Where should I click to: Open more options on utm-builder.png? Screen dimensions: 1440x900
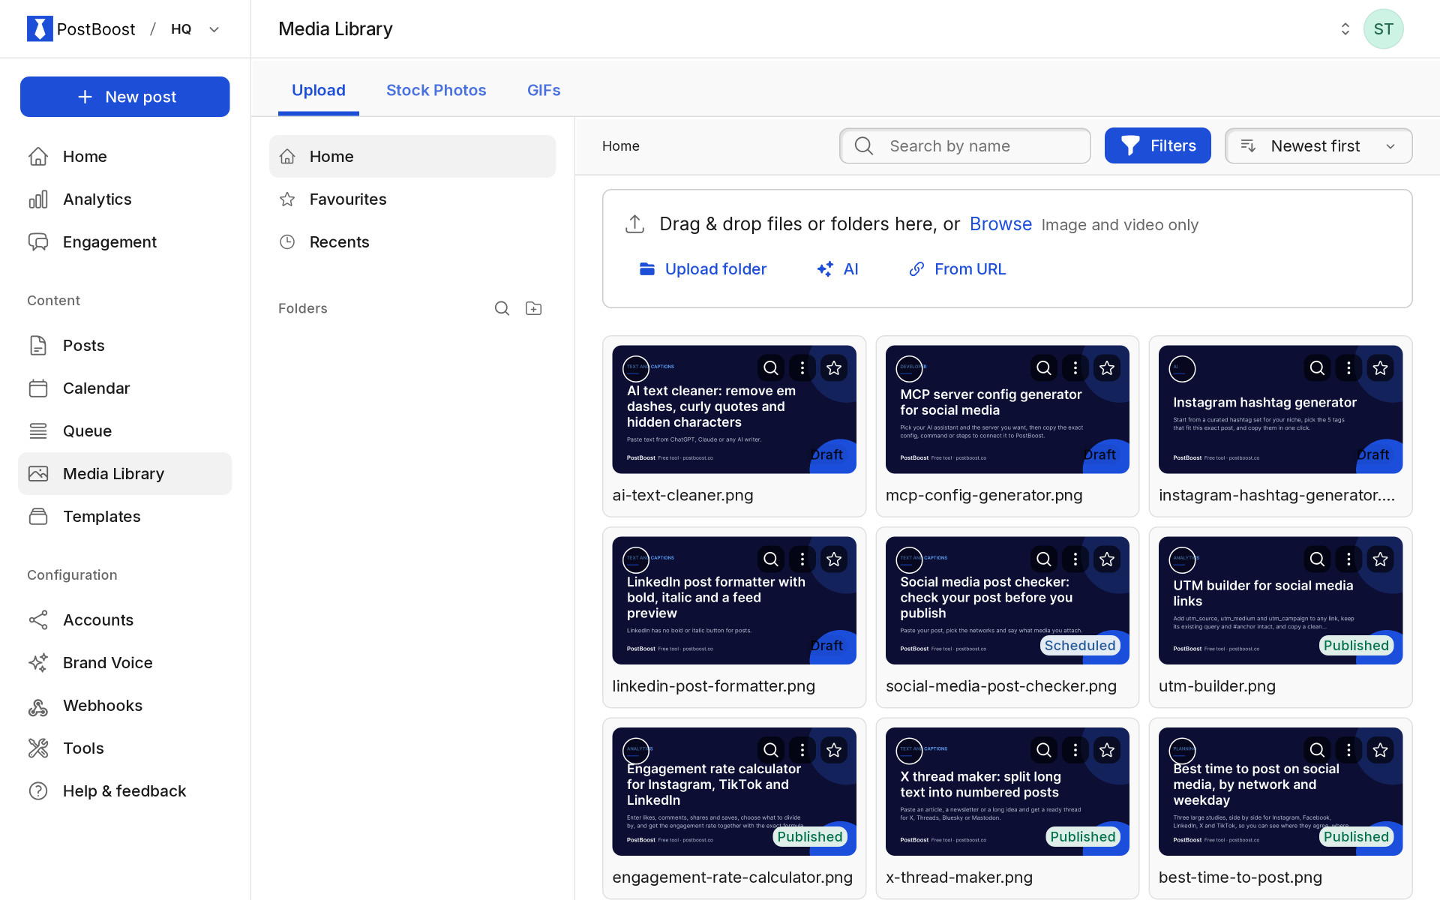[1348, 559]
